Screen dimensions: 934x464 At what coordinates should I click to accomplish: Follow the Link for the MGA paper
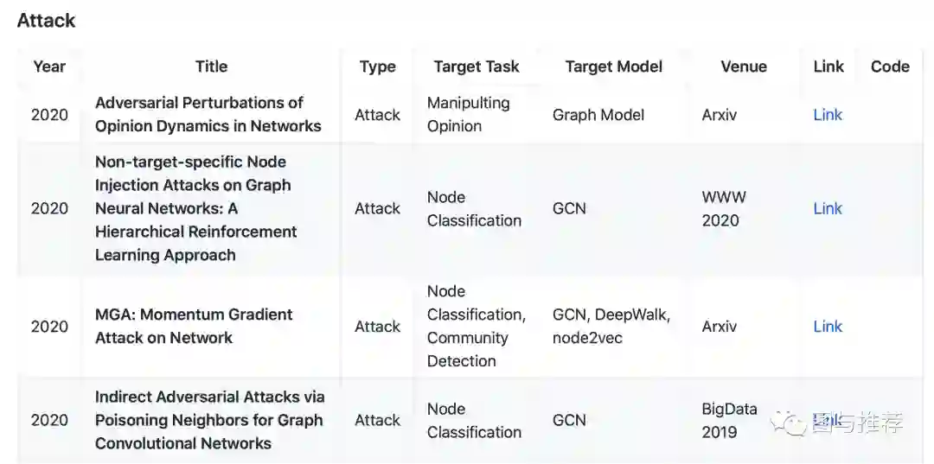pos(828,327)
